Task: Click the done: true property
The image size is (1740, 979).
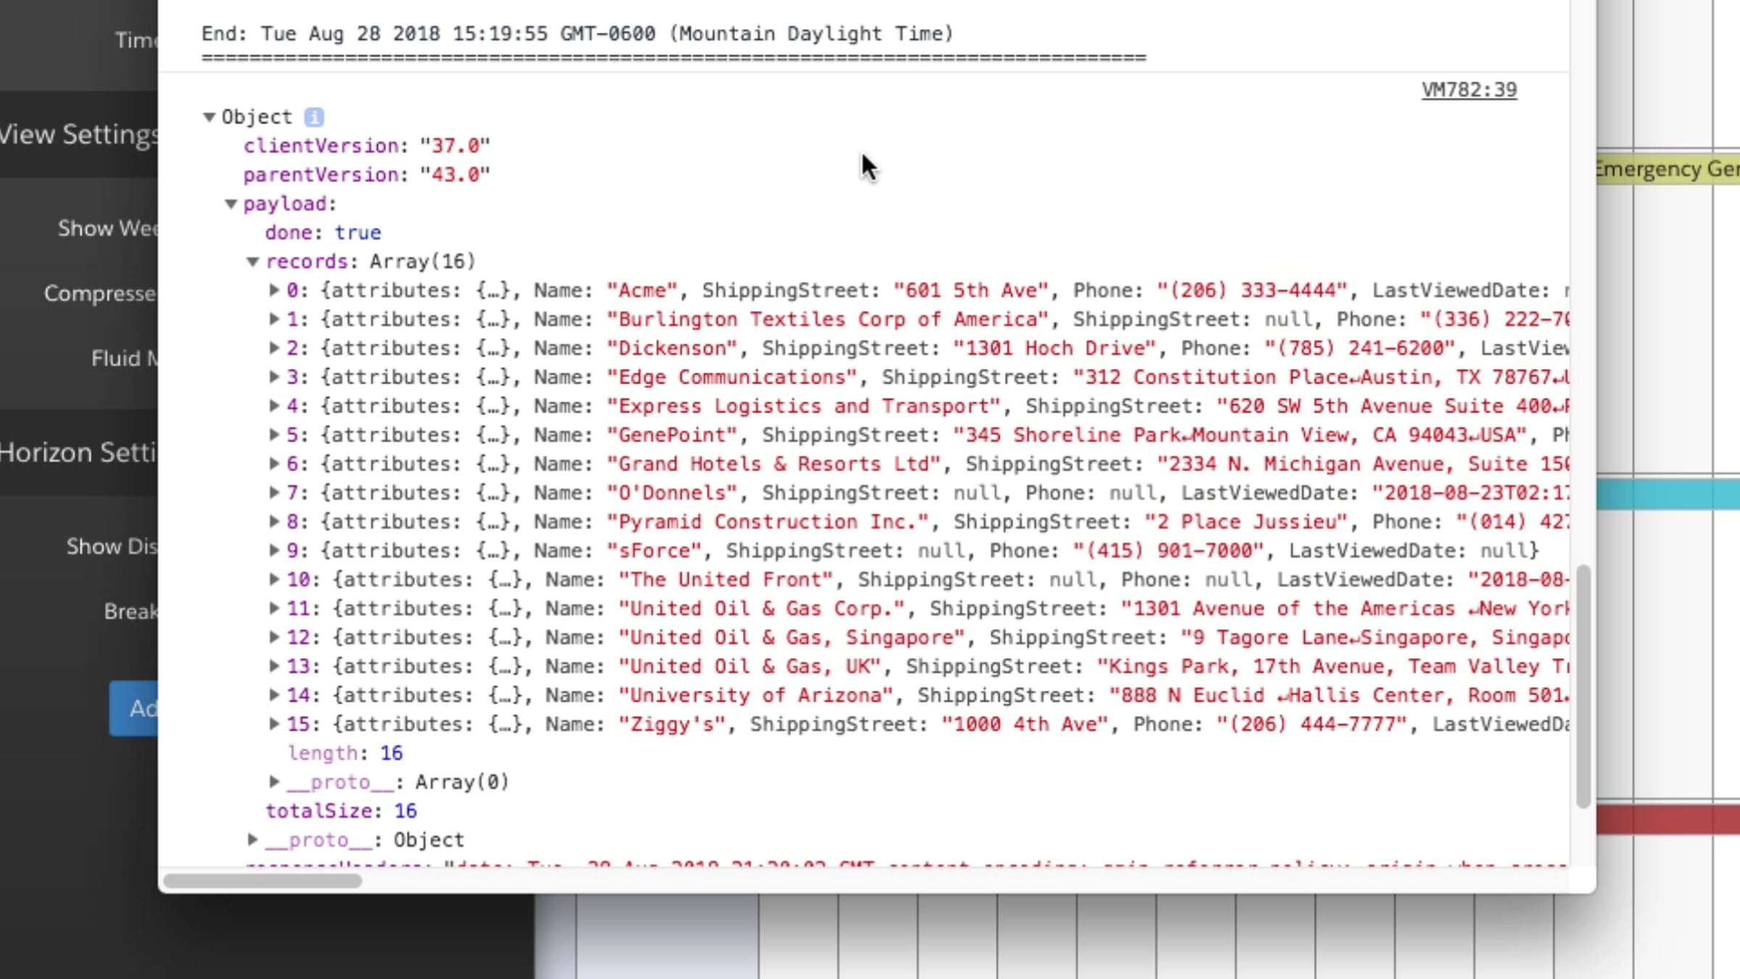Action: pos(323,233)
